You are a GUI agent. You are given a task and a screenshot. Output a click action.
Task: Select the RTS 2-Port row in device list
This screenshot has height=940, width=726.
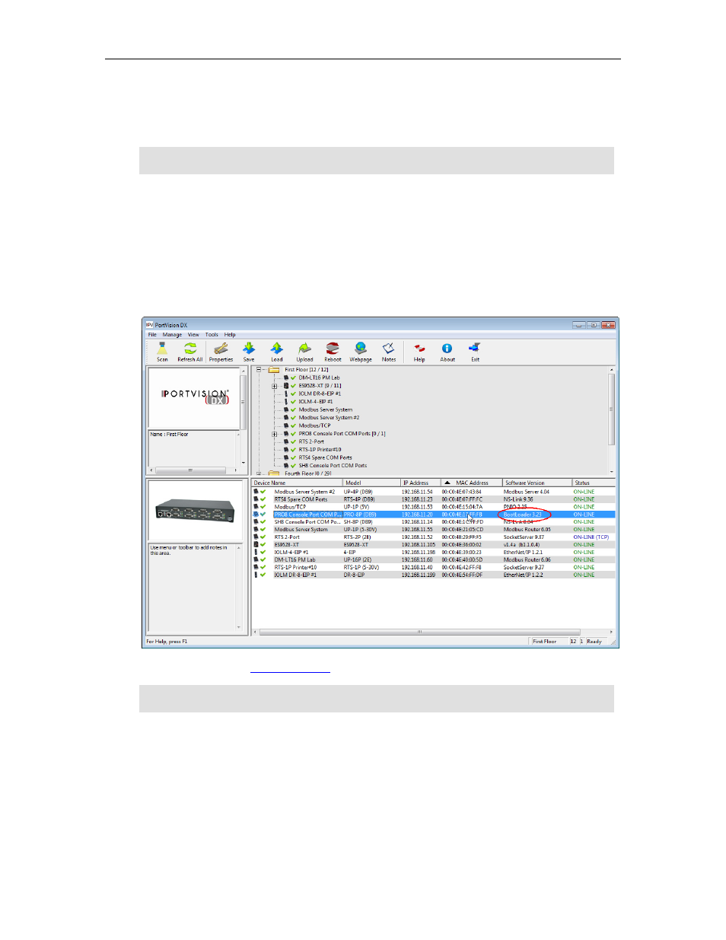coord(434,537)
